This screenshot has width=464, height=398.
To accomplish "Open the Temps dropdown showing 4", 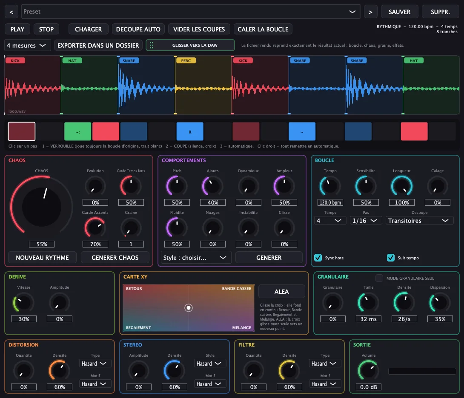I will click(330, 221).
